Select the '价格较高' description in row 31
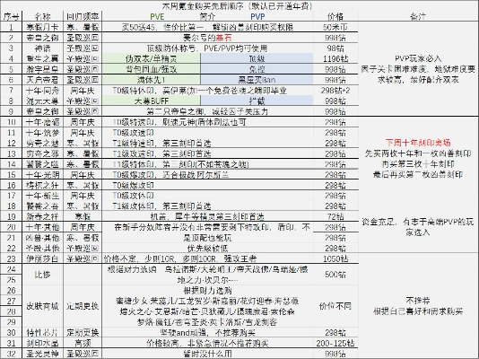This screenshot has height=359, width=479. (207, 343)
